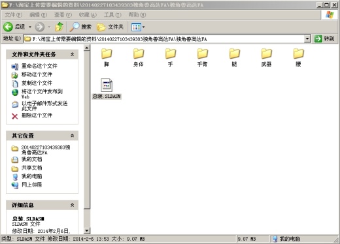The image size is (340, 244).
Task: Open the 脚 folder
Action: tap(107, 57)
